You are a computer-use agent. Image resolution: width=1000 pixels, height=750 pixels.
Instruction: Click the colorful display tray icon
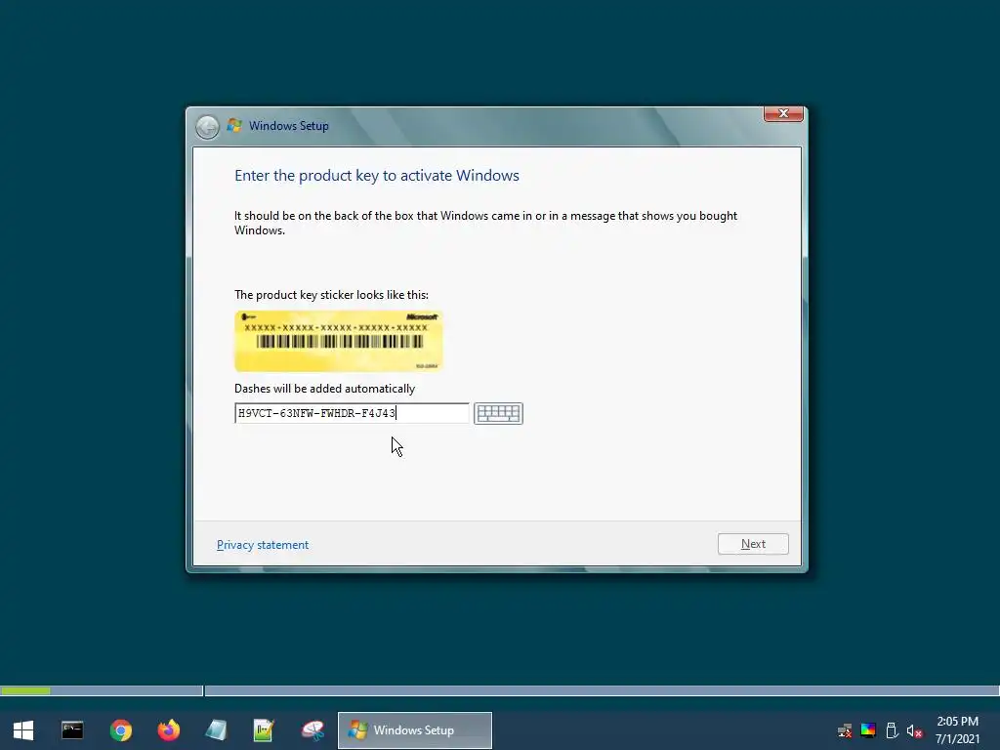point(868,730)
